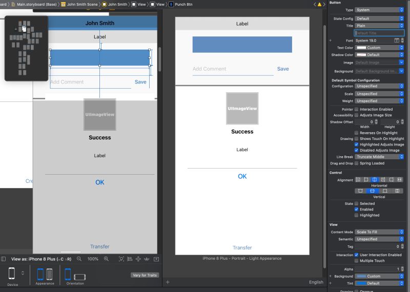The height and width of the screenshot is (292, 410).
Task: Click John Smith controller breadcrumb
Action: click(115, 4)
